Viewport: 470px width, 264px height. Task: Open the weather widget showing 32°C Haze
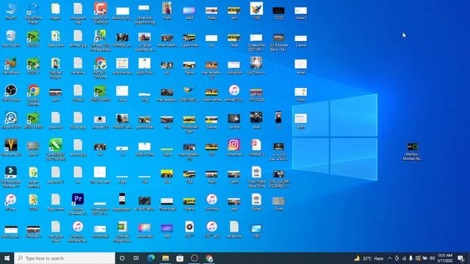369,258
